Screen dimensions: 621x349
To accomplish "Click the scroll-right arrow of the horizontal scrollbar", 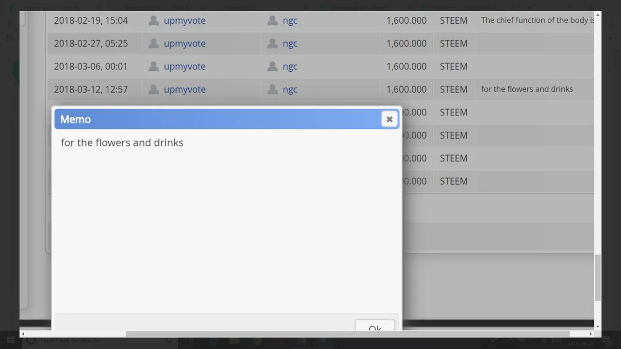I will click(x=590, y=333).
